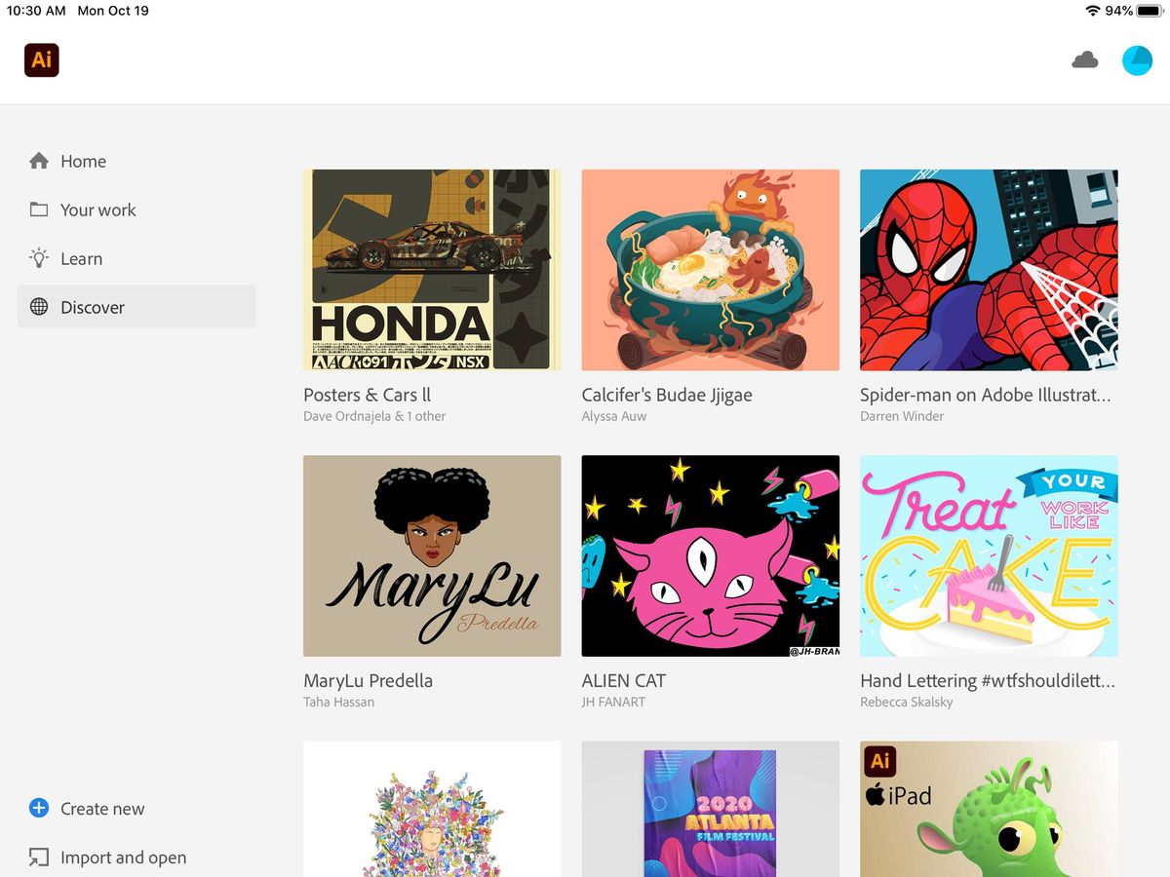Open the Adobe Illustrator app logo
Screen dimensions: 1170x877
(x=41, y=59)
